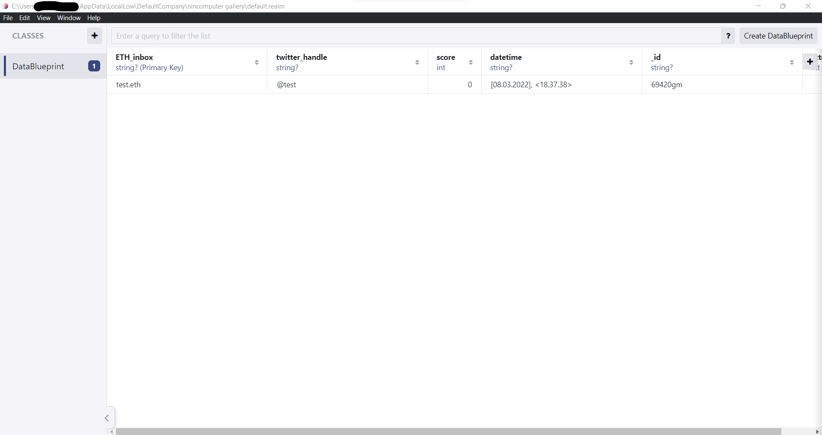
Task: Minimize the Realm Studio window
Action: click(758, 6)
